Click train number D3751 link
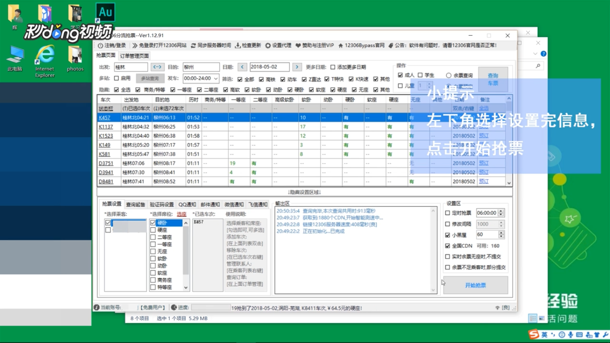Screen dimensions: 610x343 [x=106, y=163]
